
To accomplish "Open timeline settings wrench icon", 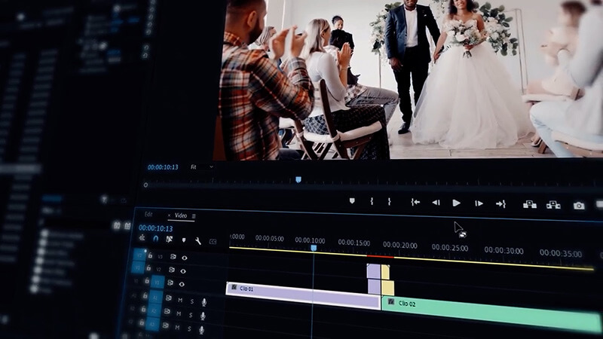I will click(197, 241).
